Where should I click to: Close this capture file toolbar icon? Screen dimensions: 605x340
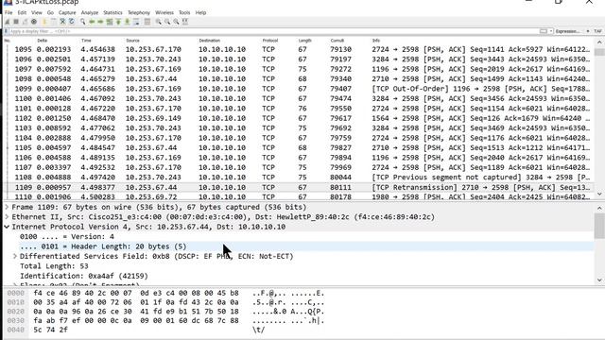pos(62,22)
